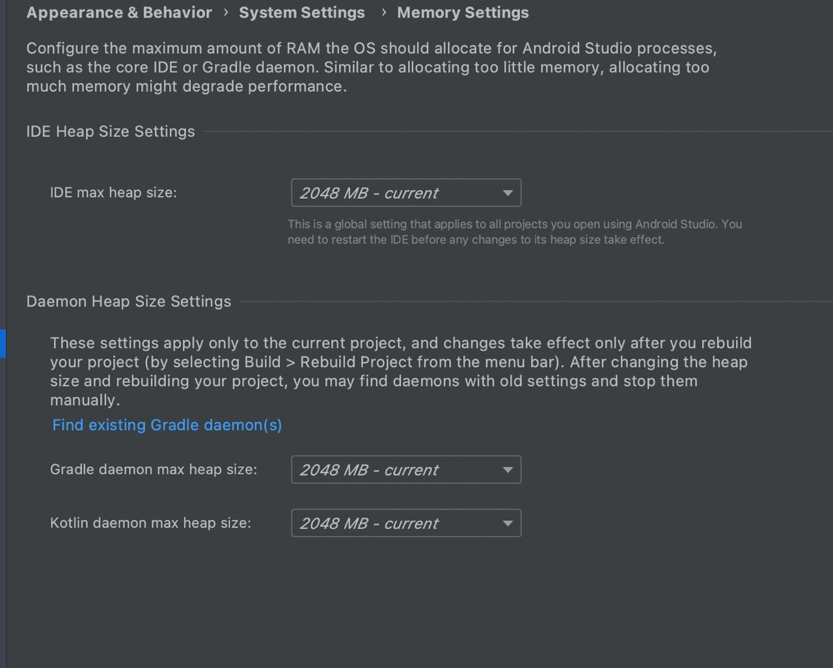This screenshot has height=668, width=833.
Task: Click the Gradle daemon max heap size label
Action: coord(154,469)
